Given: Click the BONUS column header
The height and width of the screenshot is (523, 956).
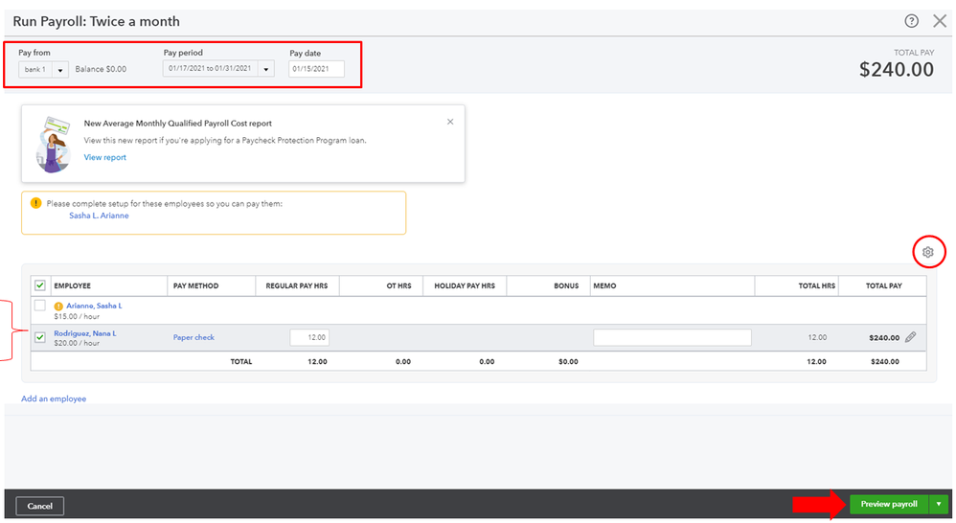Looking at the screenshot, I should (x=566, y=285).
